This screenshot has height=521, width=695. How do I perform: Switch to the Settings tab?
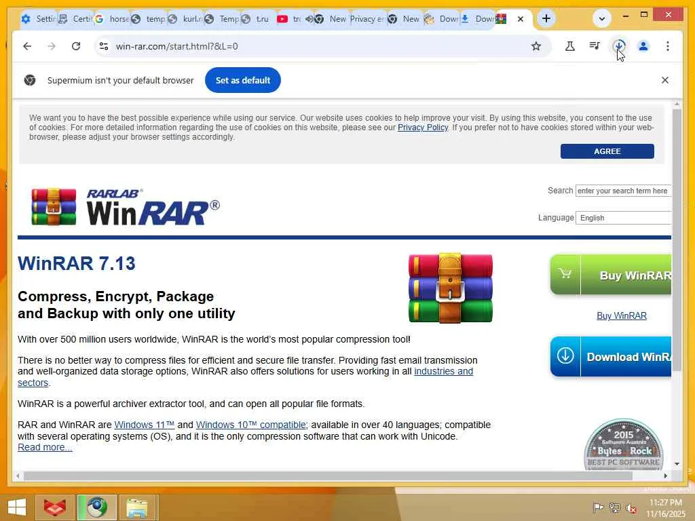(x=39, y=19)
